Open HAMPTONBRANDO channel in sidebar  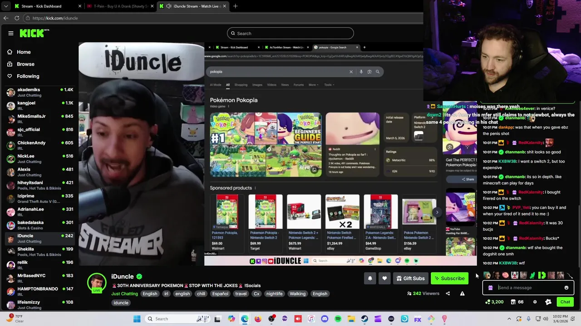[40, 291]
